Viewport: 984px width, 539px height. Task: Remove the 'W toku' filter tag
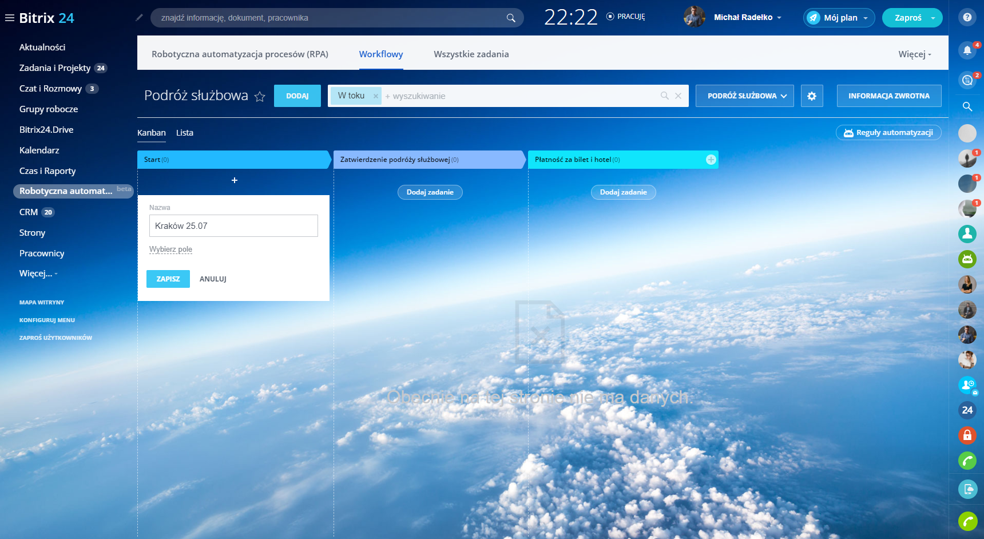coord(376,96)
